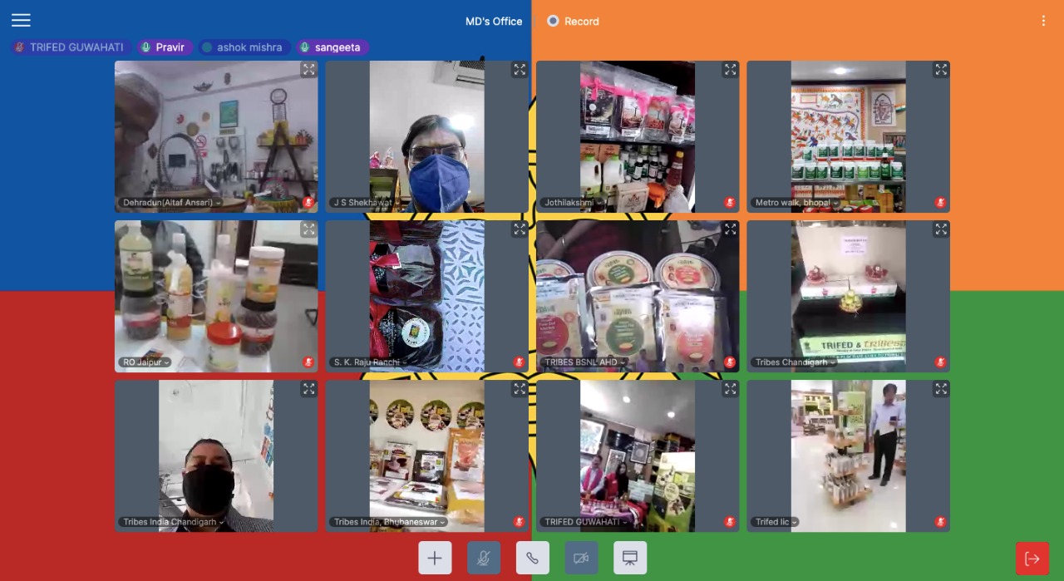The image size is (1064, 581).
Task: Expand Tribes India Chandigarh video to fullscreen
Action: [308, 389]
